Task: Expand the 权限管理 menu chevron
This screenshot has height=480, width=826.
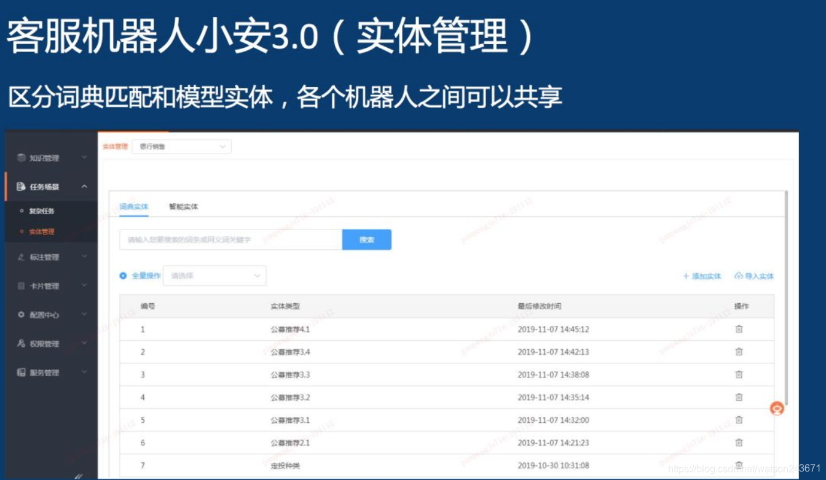Action: coord(84,344)
